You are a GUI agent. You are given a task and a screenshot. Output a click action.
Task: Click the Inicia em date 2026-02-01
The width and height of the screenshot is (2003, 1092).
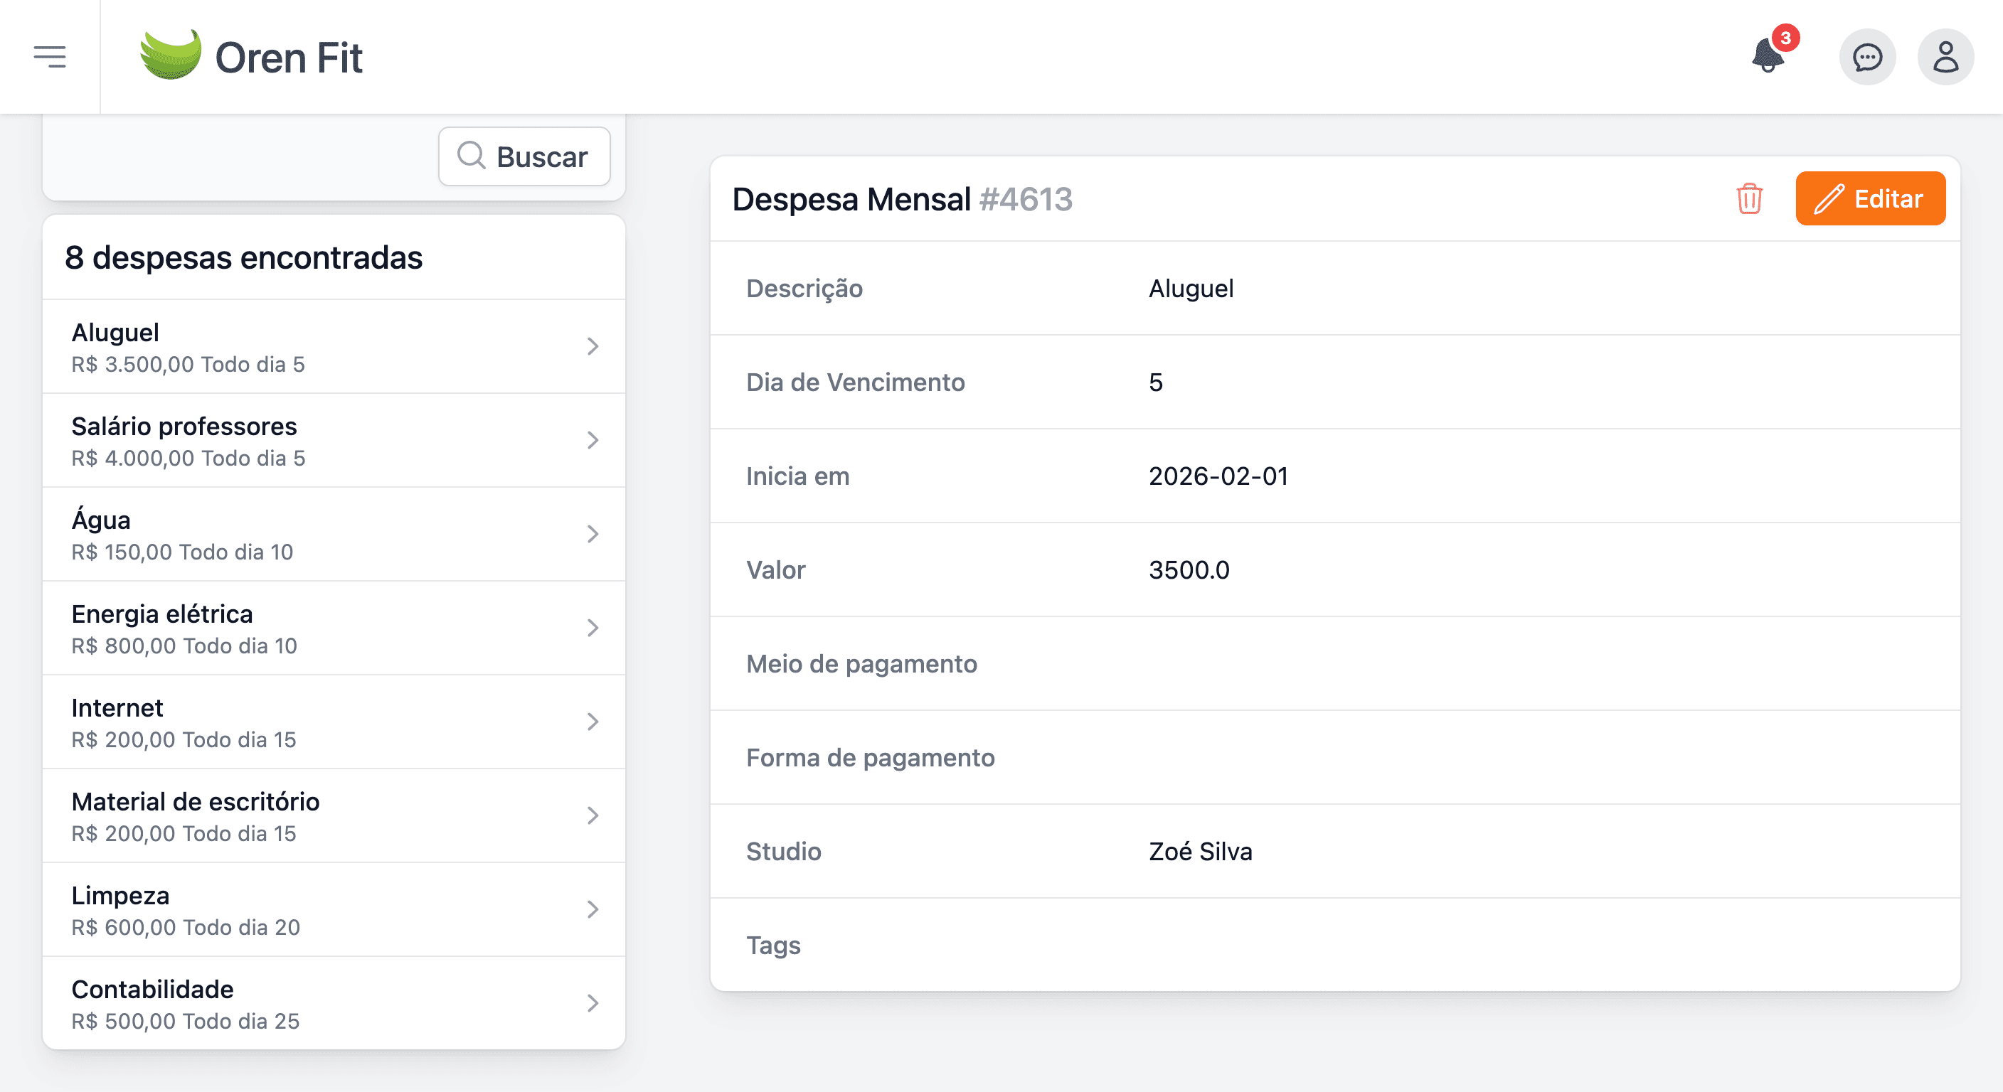pos(1218,476)
